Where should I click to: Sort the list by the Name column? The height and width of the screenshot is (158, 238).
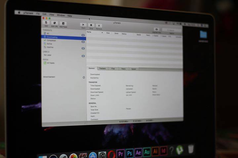coord(89,32)
